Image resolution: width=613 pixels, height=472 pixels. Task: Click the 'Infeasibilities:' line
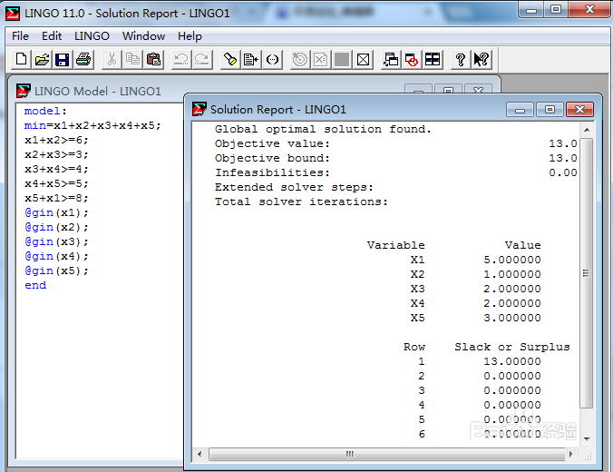(x=272, y=172)
